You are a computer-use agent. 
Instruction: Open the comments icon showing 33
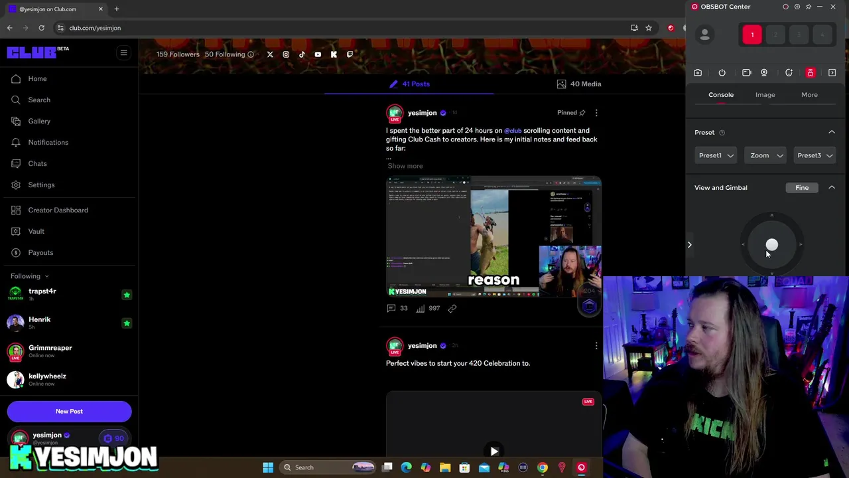(391, 308)
